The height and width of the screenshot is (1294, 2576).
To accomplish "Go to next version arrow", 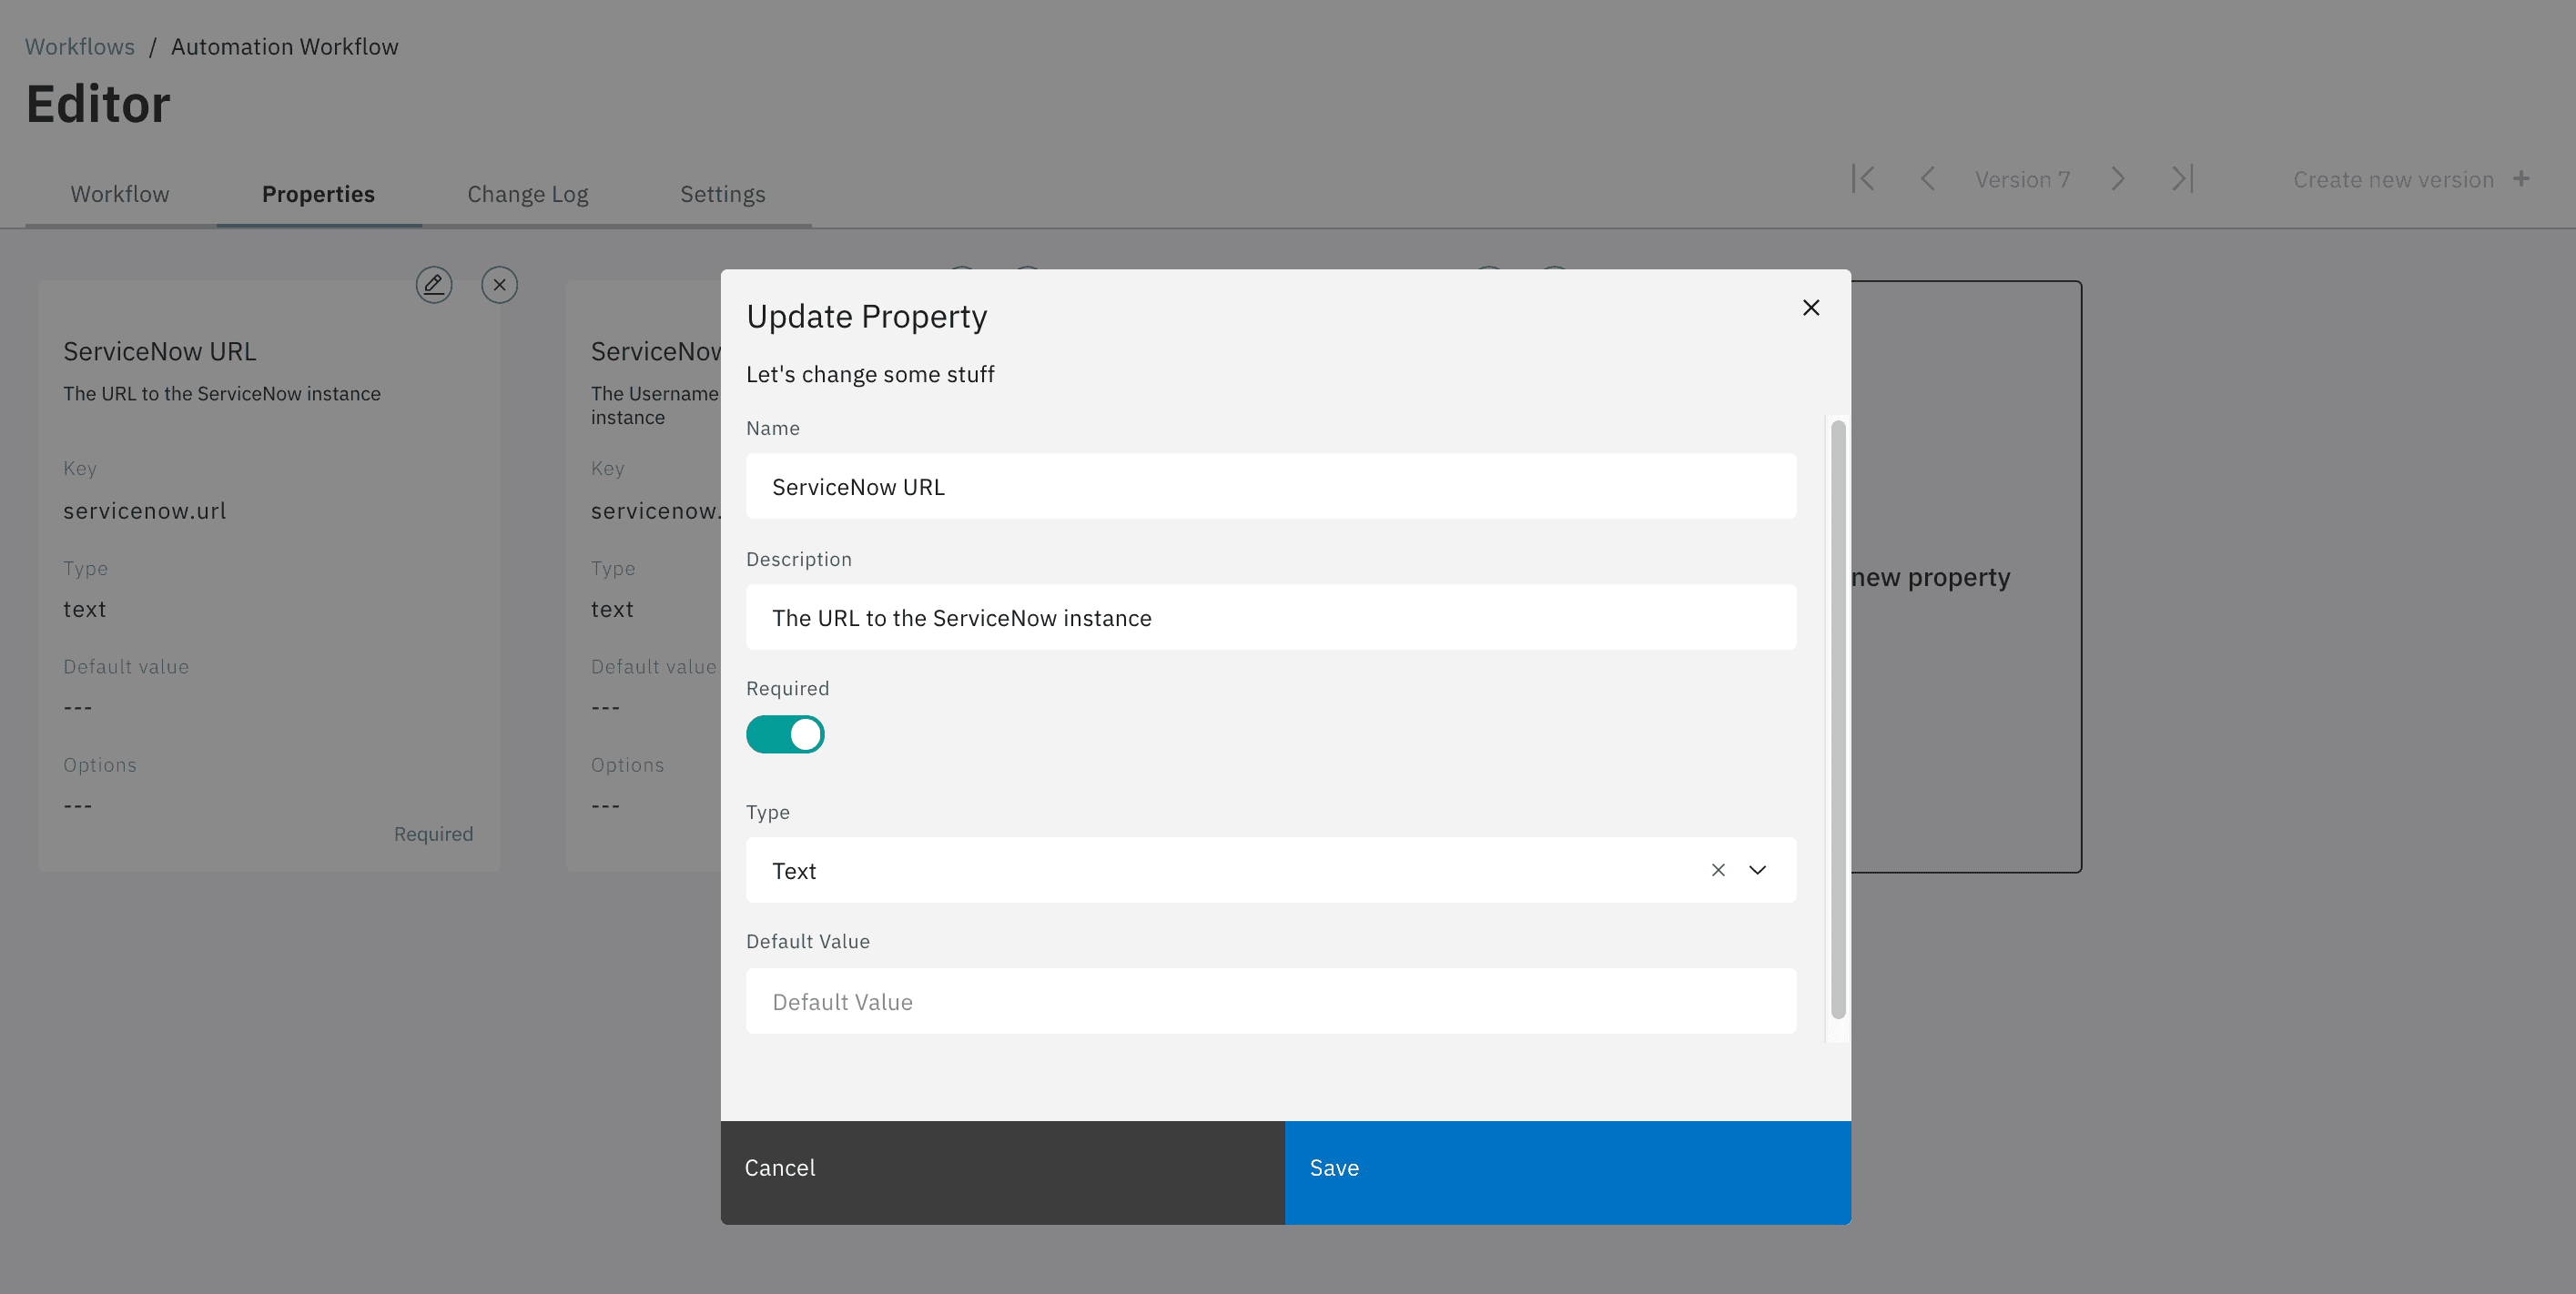I will [2117, 179].
